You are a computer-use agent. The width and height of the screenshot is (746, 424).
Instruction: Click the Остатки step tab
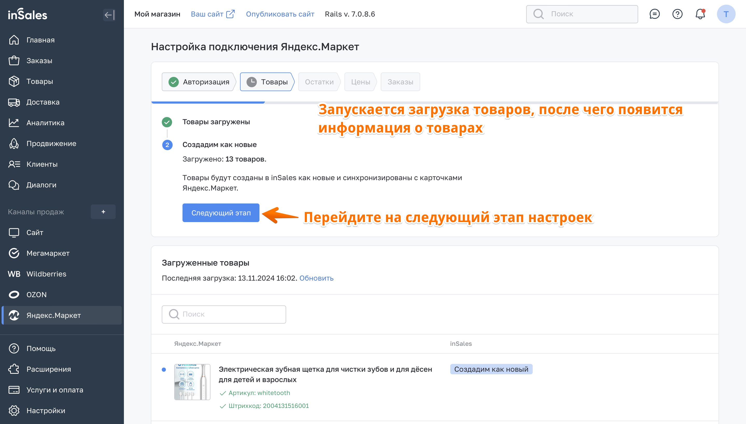coord(319,82)
